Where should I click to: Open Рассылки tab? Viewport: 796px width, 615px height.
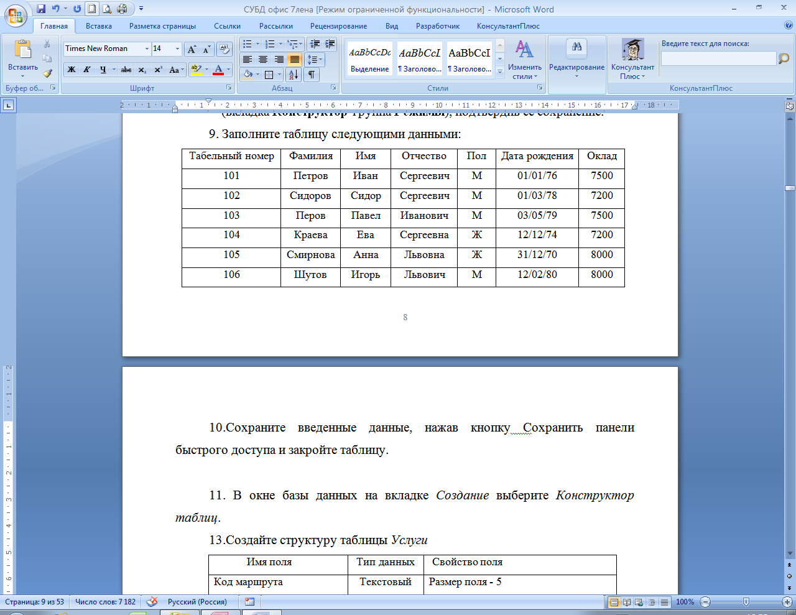pos(276,26)
